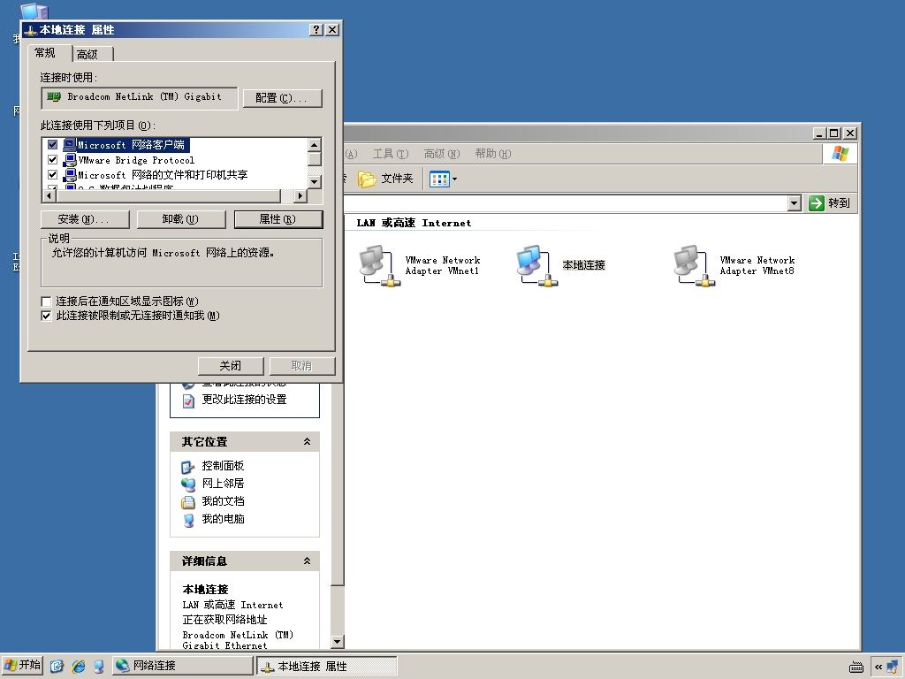Click the 我的文档 icon in 其它位置
Image resolution: width=905 pixels, height=679 pixels.
[x=188, y=502]
